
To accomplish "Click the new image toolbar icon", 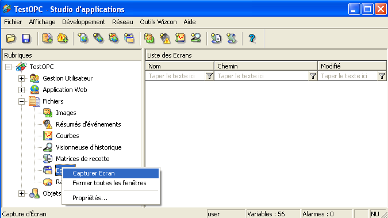I will 149,39.
